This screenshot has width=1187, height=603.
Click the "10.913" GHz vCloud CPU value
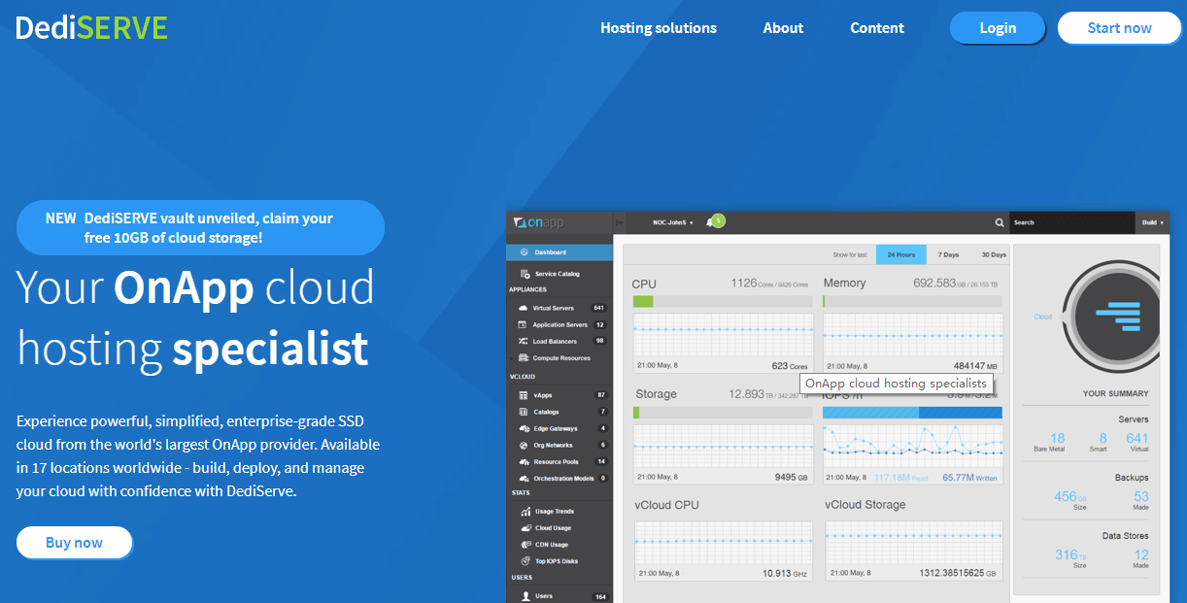(776, 574)
